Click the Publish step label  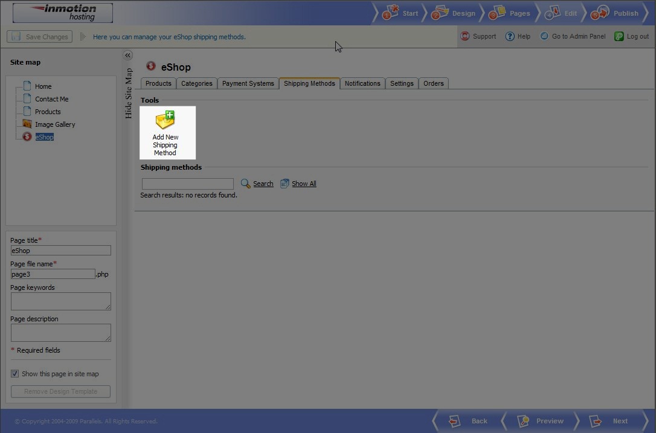coord(626,13)
